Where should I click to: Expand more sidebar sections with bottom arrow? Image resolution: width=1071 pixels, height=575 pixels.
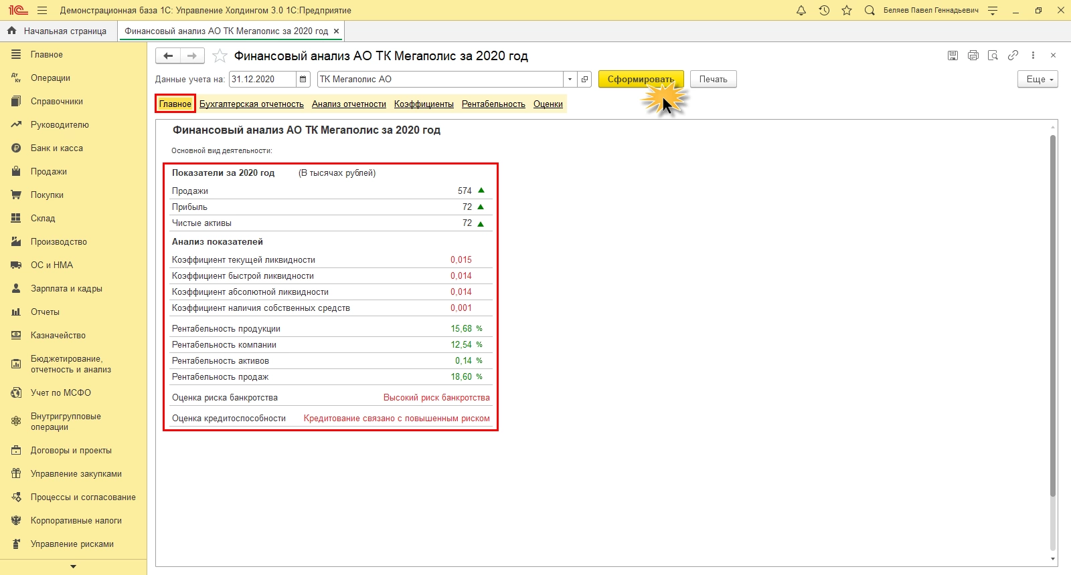pyautogui.click(x=73, y=567)
